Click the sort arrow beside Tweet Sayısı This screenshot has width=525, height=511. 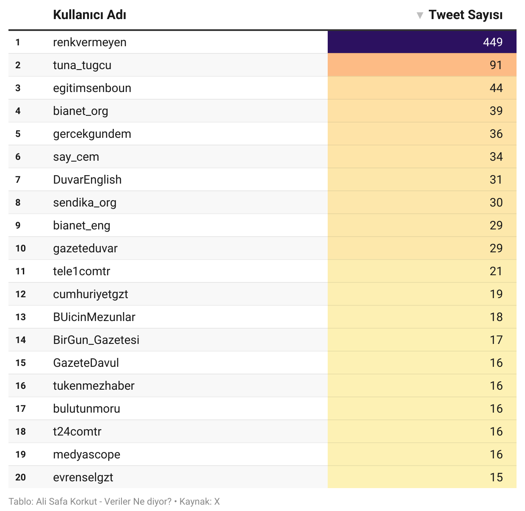420,16
